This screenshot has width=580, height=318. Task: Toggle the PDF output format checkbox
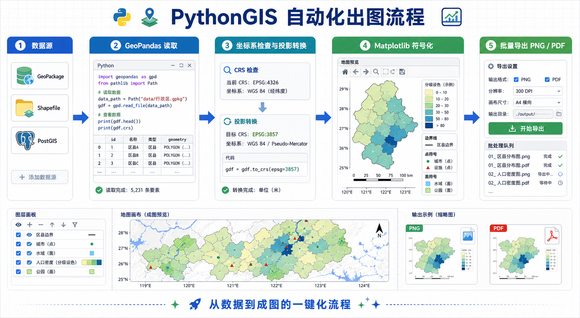pos(547,80)
